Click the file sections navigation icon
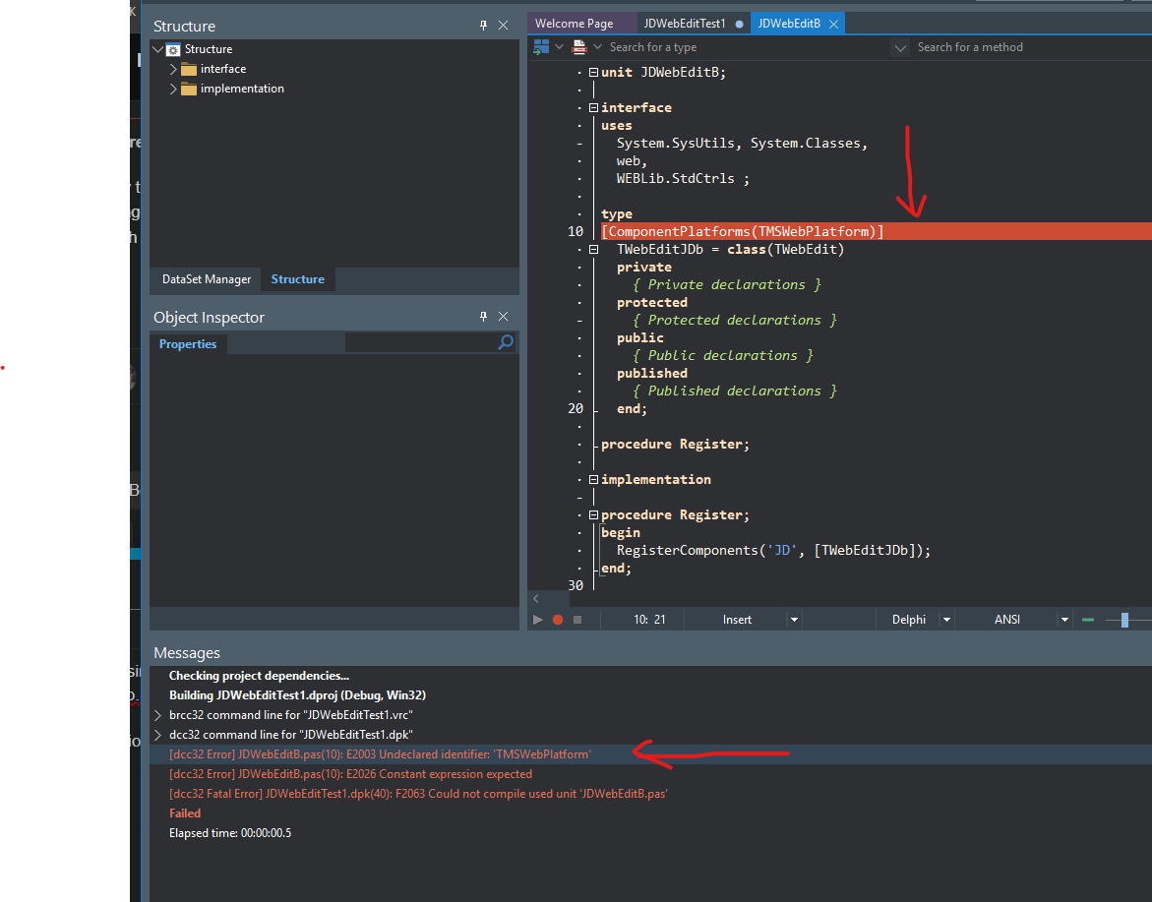The height and width of the screenshot is (902, 1152). click(541, 47)
